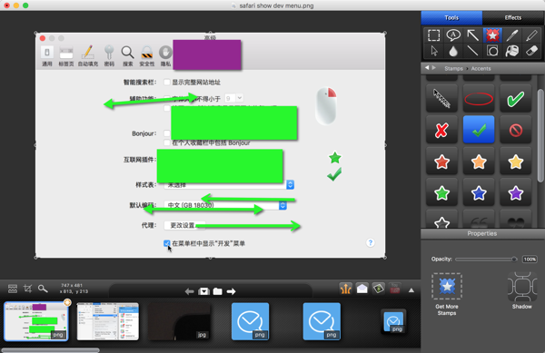Toggle the up triangle beside share icons
The image size is (545, 353).
tap(411, 290)
